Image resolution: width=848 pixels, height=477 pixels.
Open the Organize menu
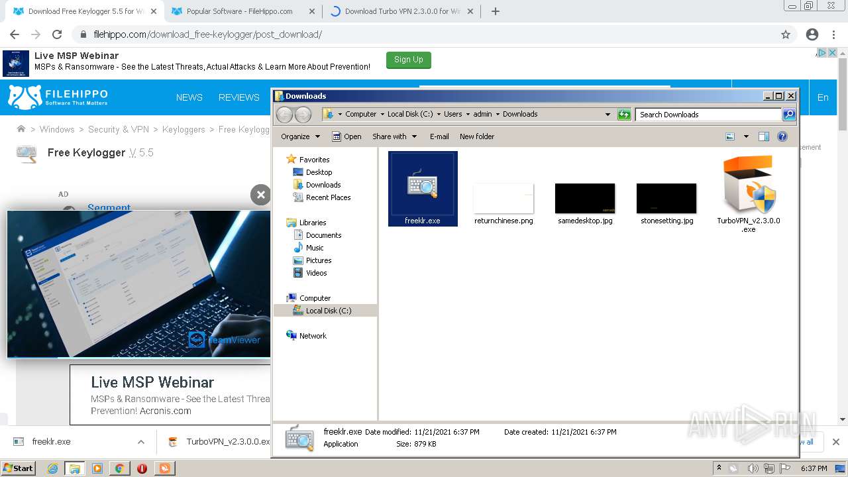coord(300,136)
